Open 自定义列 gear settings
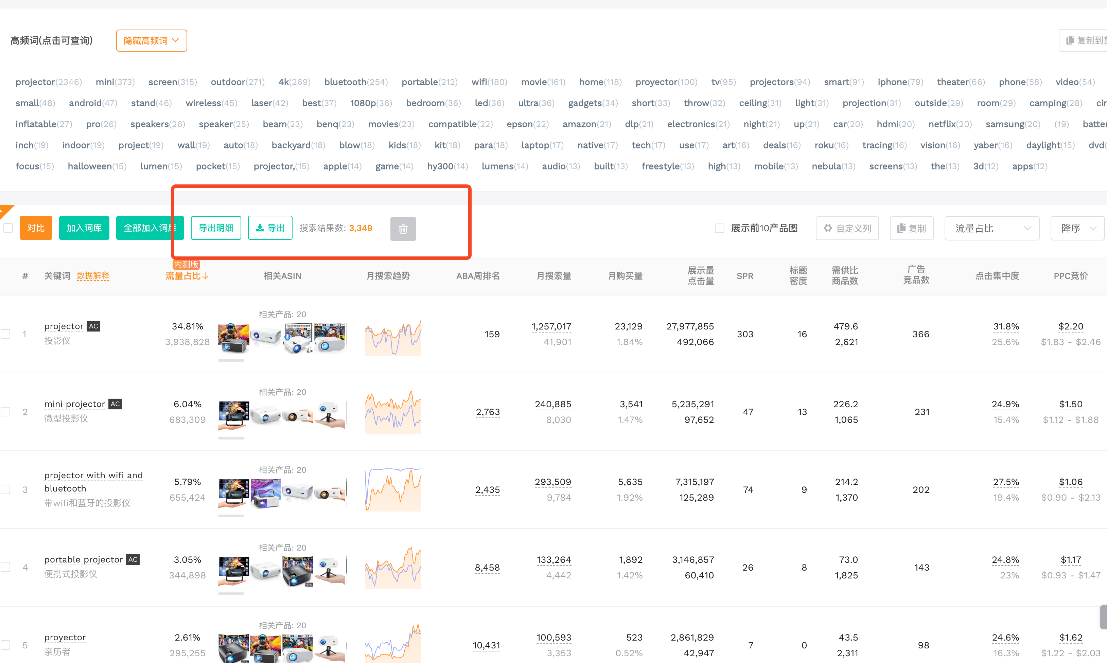 click(847, 228)
